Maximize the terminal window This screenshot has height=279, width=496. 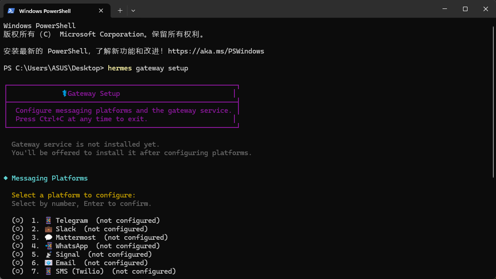(x=465, y=9)
